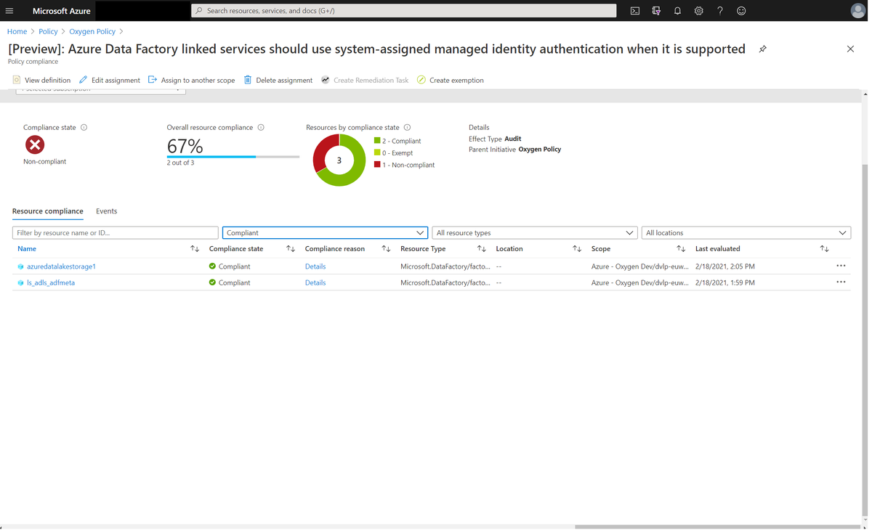Click the '2 out of 3' text

coord(180,163)
